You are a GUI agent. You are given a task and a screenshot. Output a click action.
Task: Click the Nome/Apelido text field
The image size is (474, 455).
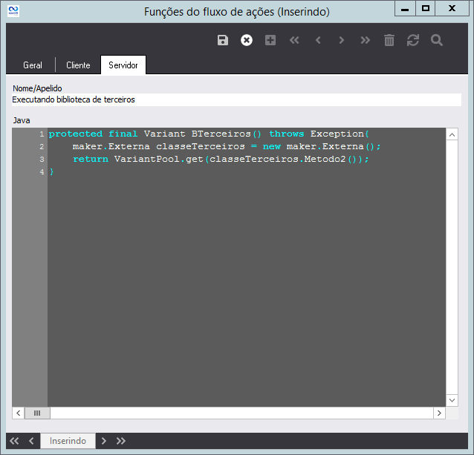236,99
